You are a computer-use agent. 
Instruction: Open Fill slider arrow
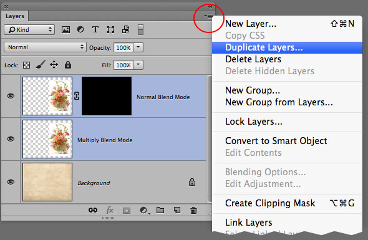coord(138,65)
